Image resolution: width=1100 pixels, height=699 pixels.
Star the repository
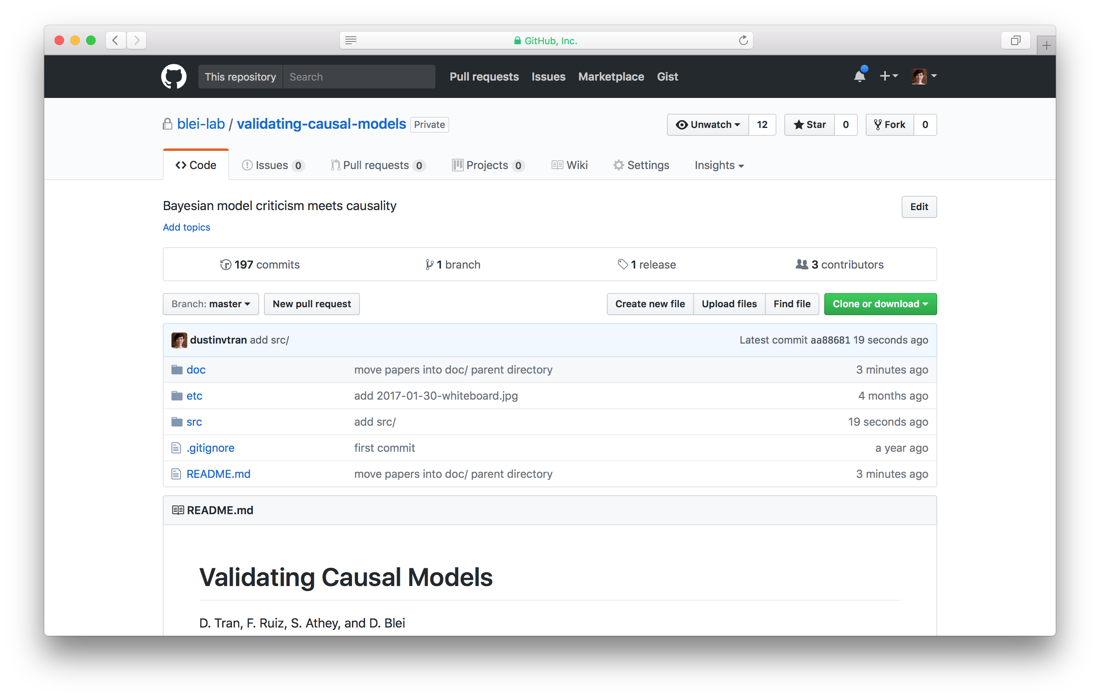point(810,125)
